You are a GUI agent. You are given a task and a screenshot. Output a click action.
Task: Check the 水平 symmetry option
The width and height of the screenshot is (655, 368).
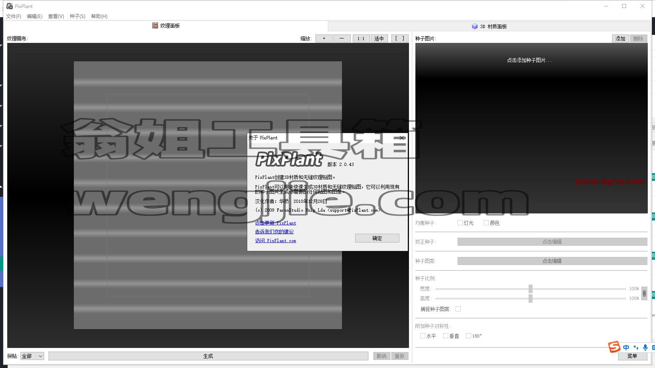pyautogui.click(x=423, y=336)
